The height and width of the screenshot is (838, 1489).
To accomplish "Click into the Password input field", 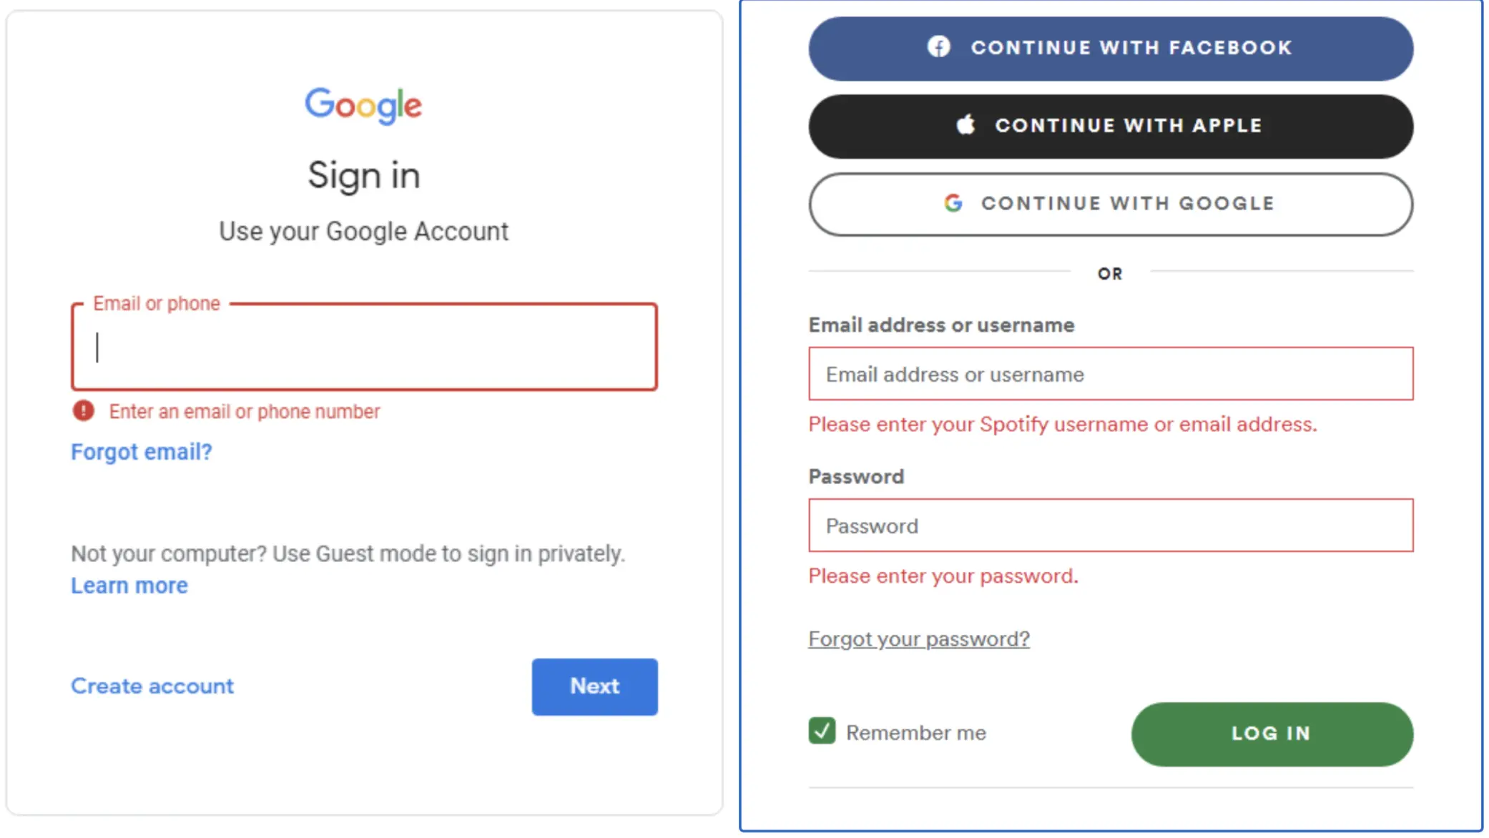I will click(x=1111, y=526).
